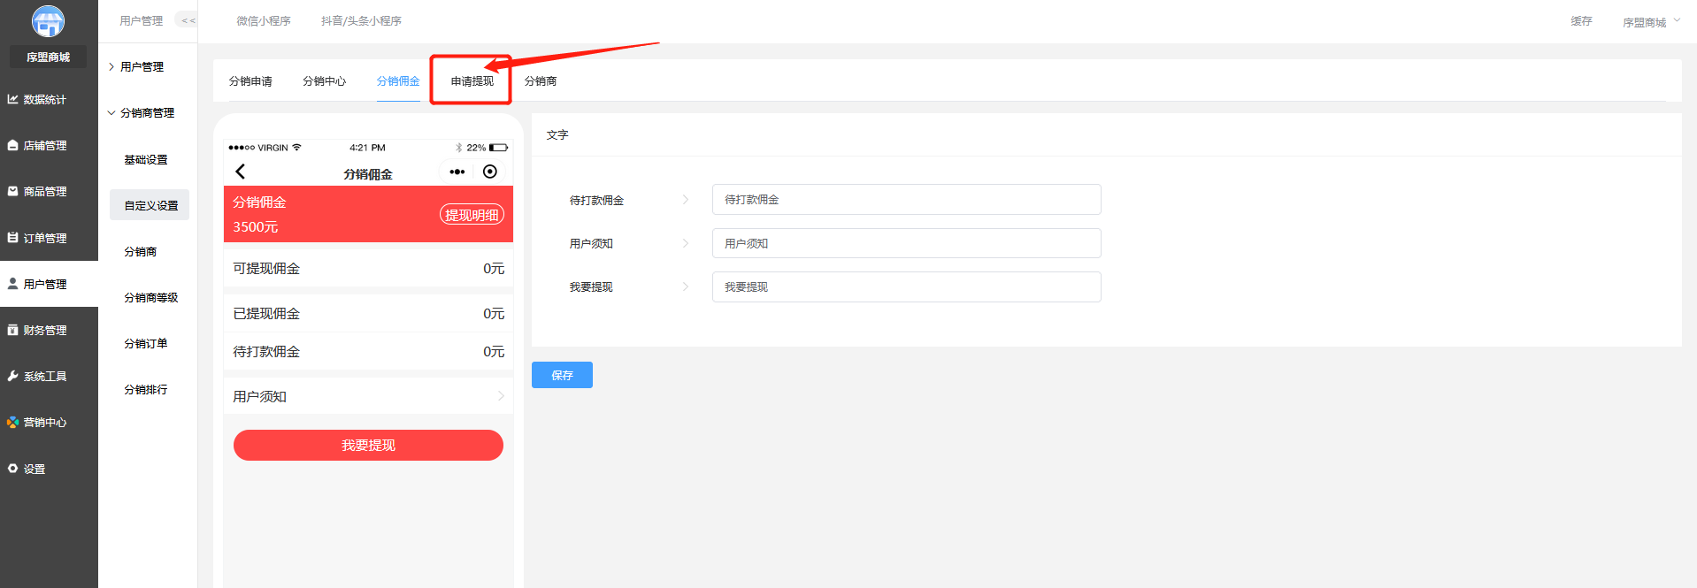
Task: Click the colorful icon beside 营销中心
Action: 12,422
